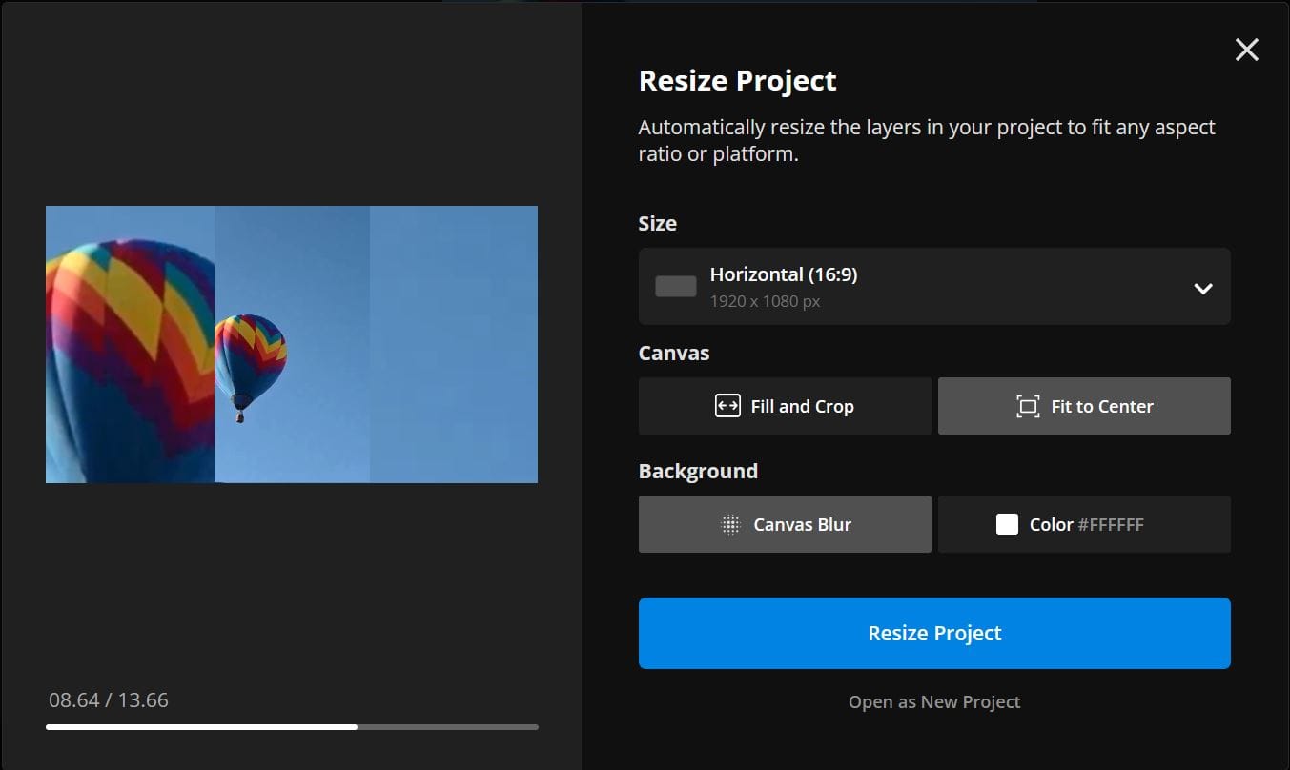Click the chevron arrow in the Size selector
1290x770 pixels.
[1203, 288]
